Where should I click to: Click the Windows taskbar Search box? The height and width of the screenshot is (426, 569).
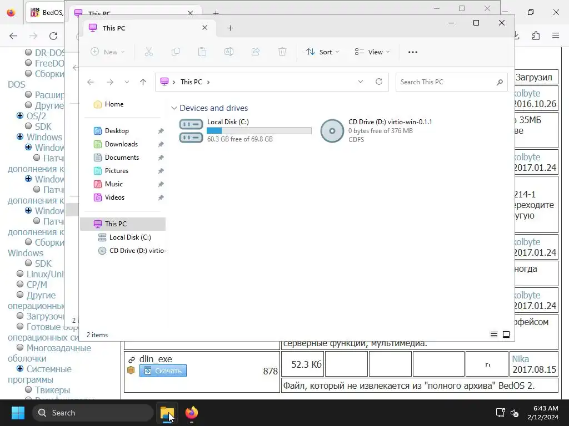point(93,413)
